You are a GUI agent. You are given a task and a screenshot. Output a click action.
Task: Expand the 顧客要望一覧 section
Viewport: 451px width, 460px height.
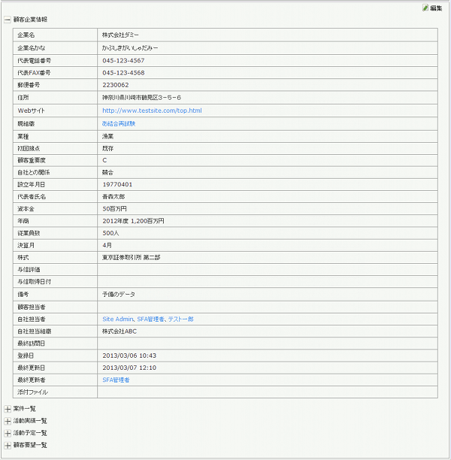(8, 445)
